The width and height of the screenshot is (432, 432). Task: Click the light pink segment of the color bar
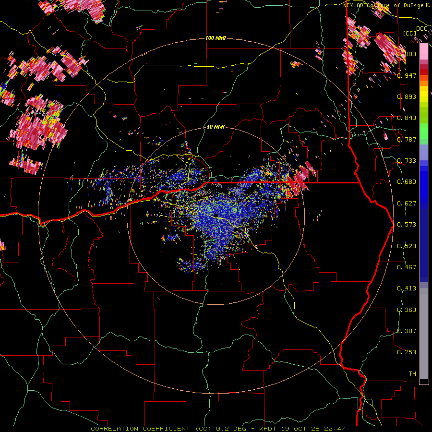(x=424, y=51)
